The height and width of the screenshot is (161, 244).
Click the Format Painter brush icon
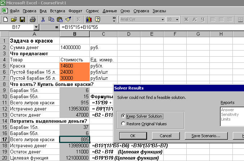click(x=68, y=19)
